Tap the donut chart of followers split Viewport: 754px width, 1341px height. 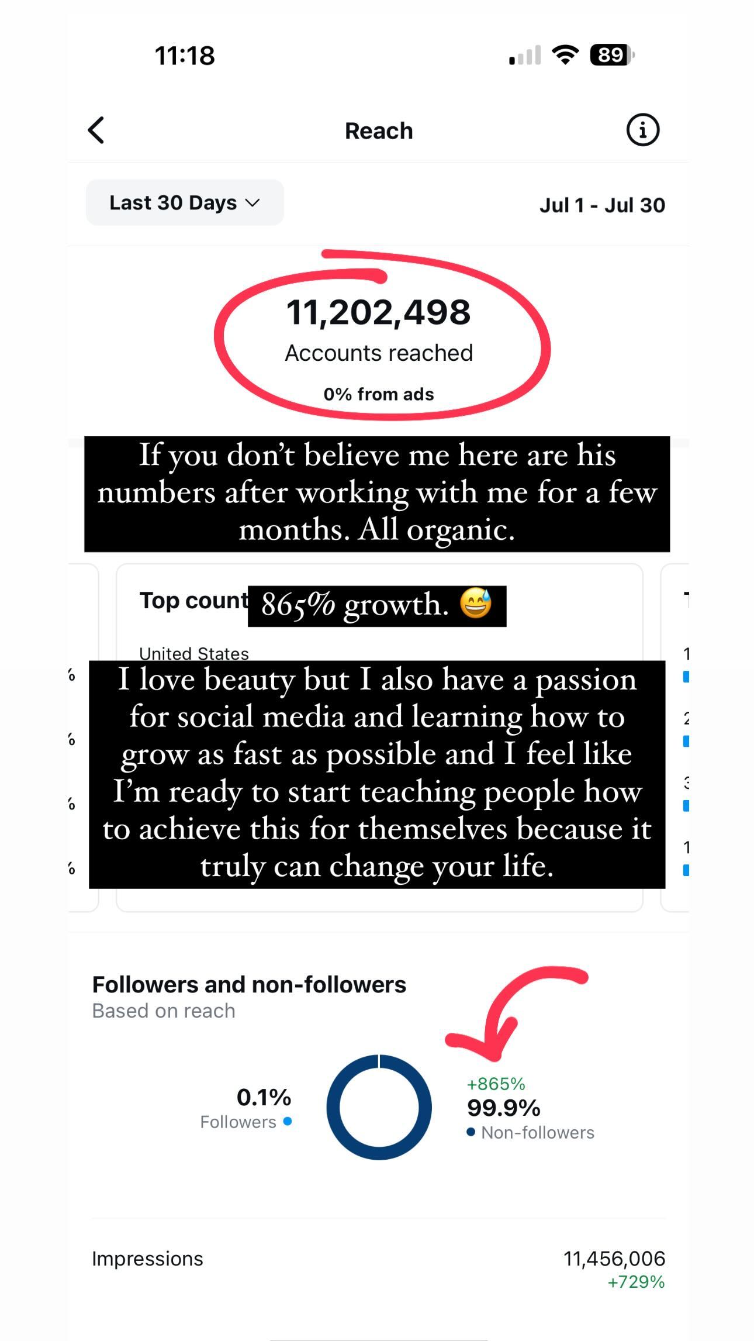pyautogui.click(x=379, y=1107)
